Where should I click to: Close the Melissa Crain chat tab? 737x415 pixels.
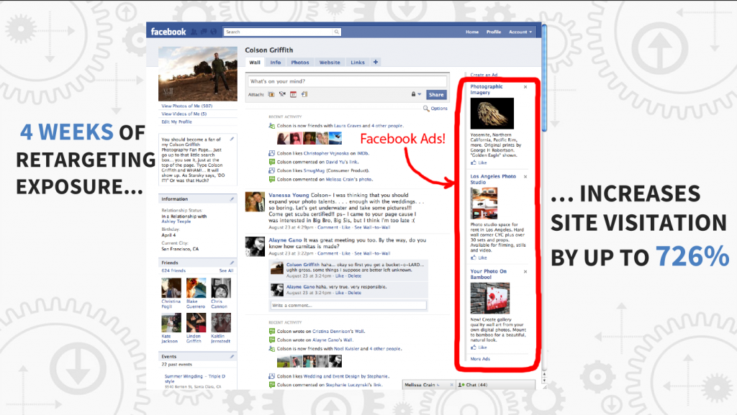point(452,385)
